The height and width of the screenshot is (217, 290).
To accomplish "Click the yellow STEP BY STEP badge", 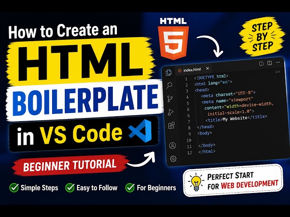I will (262, 37).
